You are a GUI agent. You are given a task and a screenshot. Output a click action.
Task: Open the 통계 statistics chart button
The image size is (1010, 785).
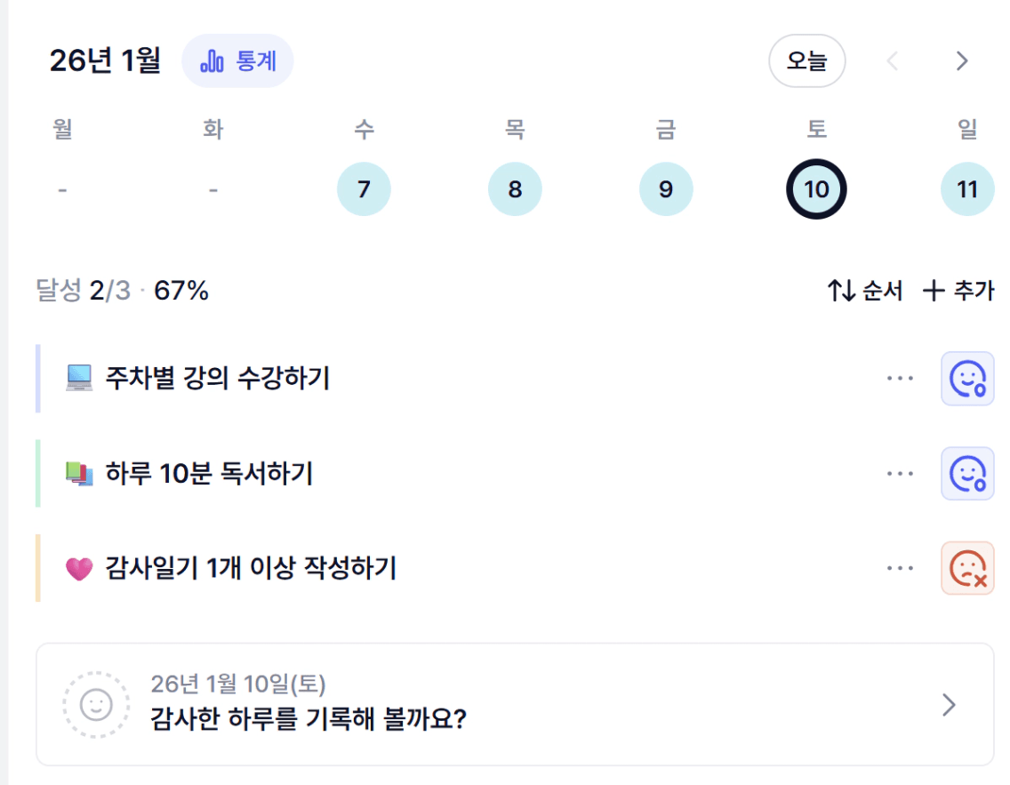click(237, 61)
